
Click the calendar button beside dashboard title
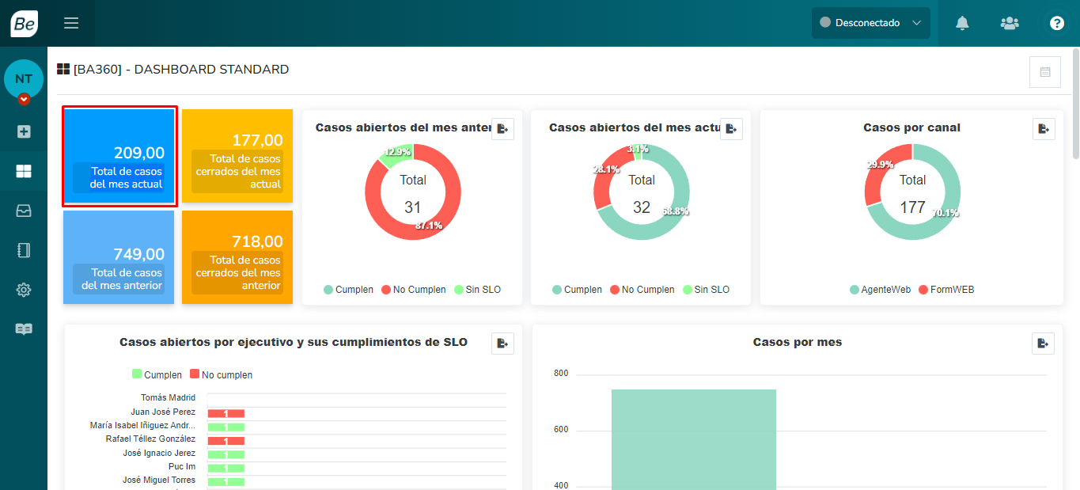coord(1044,72)
